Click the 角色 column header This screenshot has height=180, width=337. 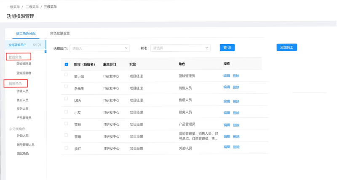(182, 64)
